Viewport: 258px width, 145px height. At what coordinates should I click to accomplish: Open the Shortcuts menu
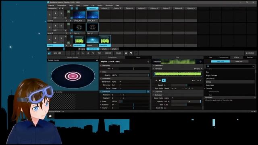pyautogui.click(x=109, y=5)
